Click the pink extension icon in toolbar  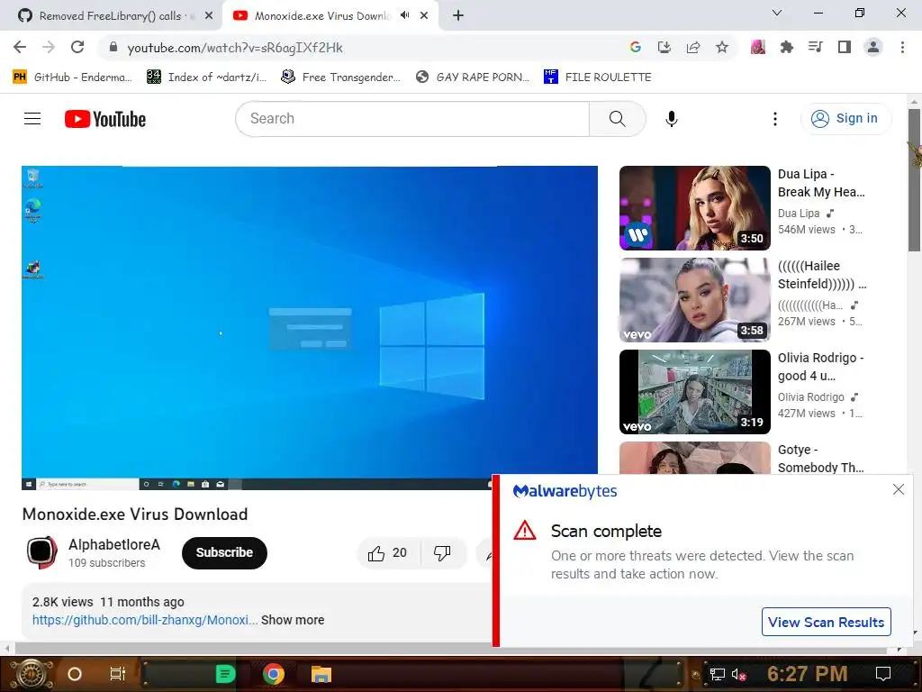coord(758,48)
